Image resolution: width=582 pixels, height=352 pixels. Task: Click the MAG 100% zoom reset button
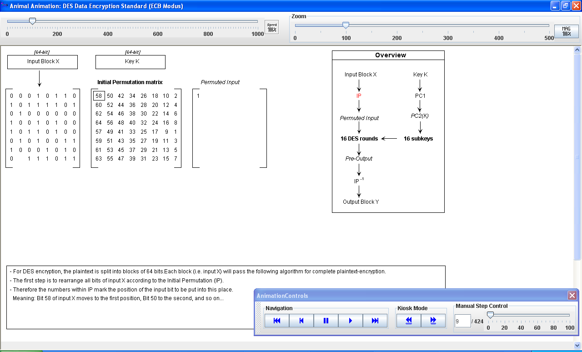pos(566,31)
